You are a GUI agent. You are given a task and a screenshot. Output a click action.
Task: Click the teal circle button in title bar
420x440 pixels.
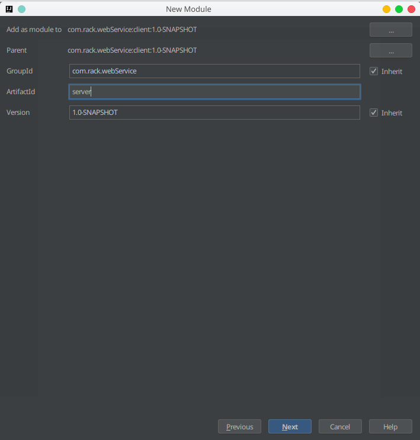coord(22,9)
